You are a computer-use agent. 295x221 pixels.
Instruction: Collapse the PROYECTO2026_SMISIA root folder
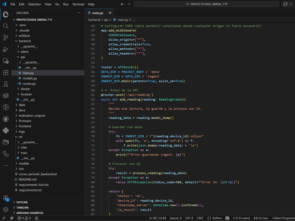(x=48, y=19)
